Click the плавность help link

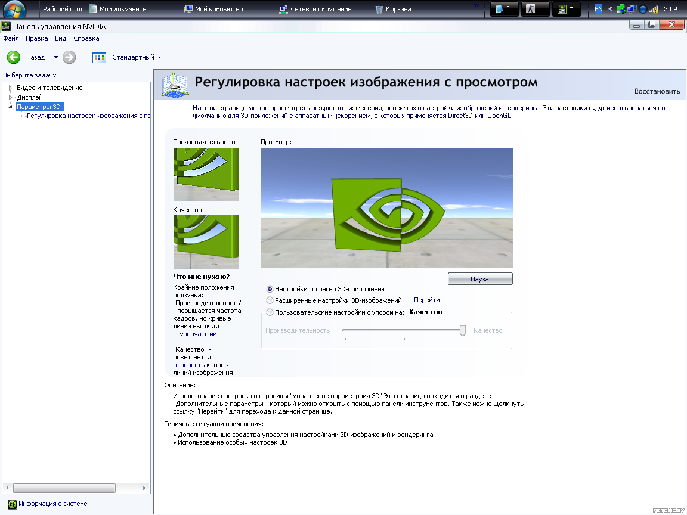189,365
